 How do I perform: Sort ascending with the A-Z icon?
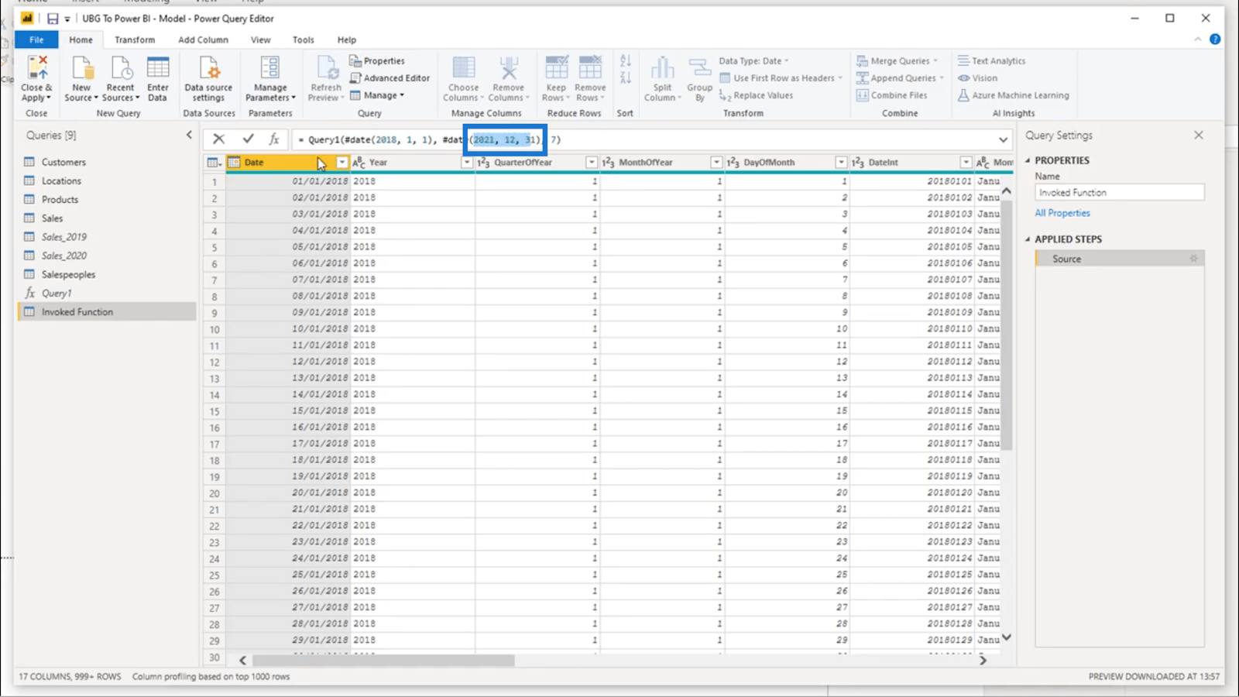point(626,60)
